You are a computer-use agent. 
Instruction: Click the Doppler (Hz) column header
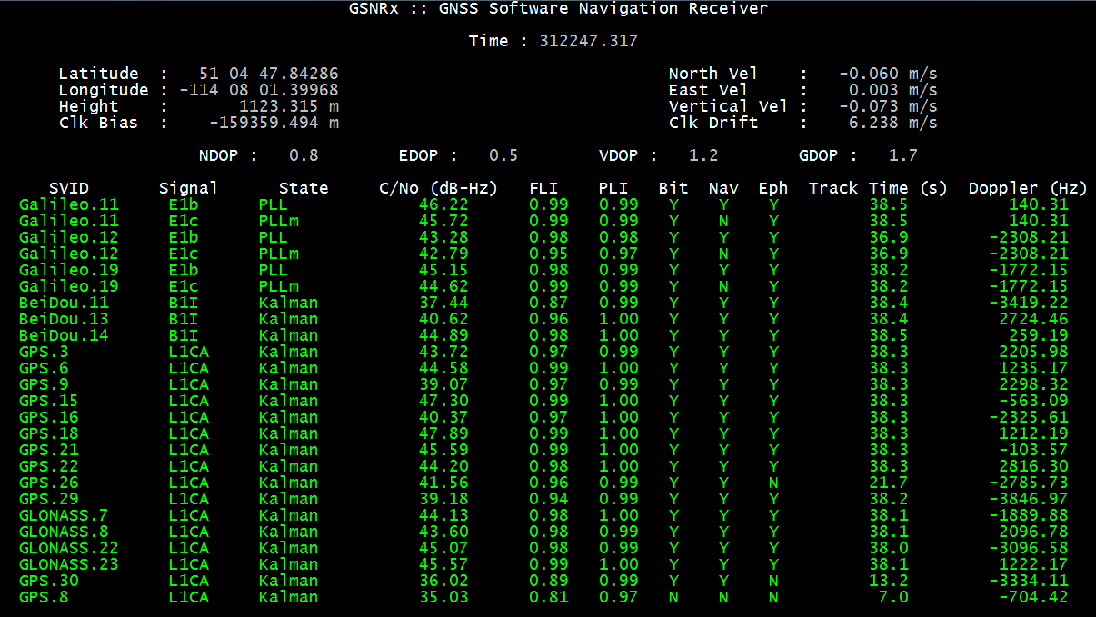point(1027,189)
